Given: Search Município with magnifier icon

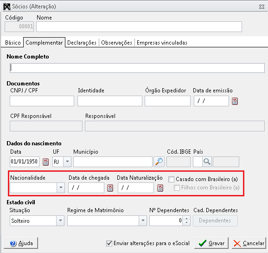Looking at the screenshot, I should pos(159,162).
